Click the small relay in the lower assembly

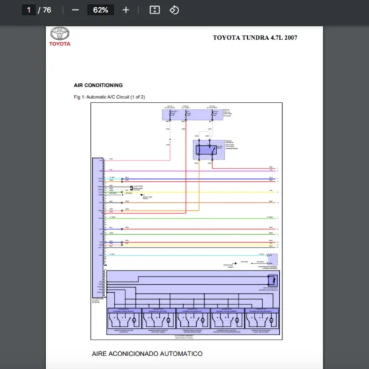(272, 280)
